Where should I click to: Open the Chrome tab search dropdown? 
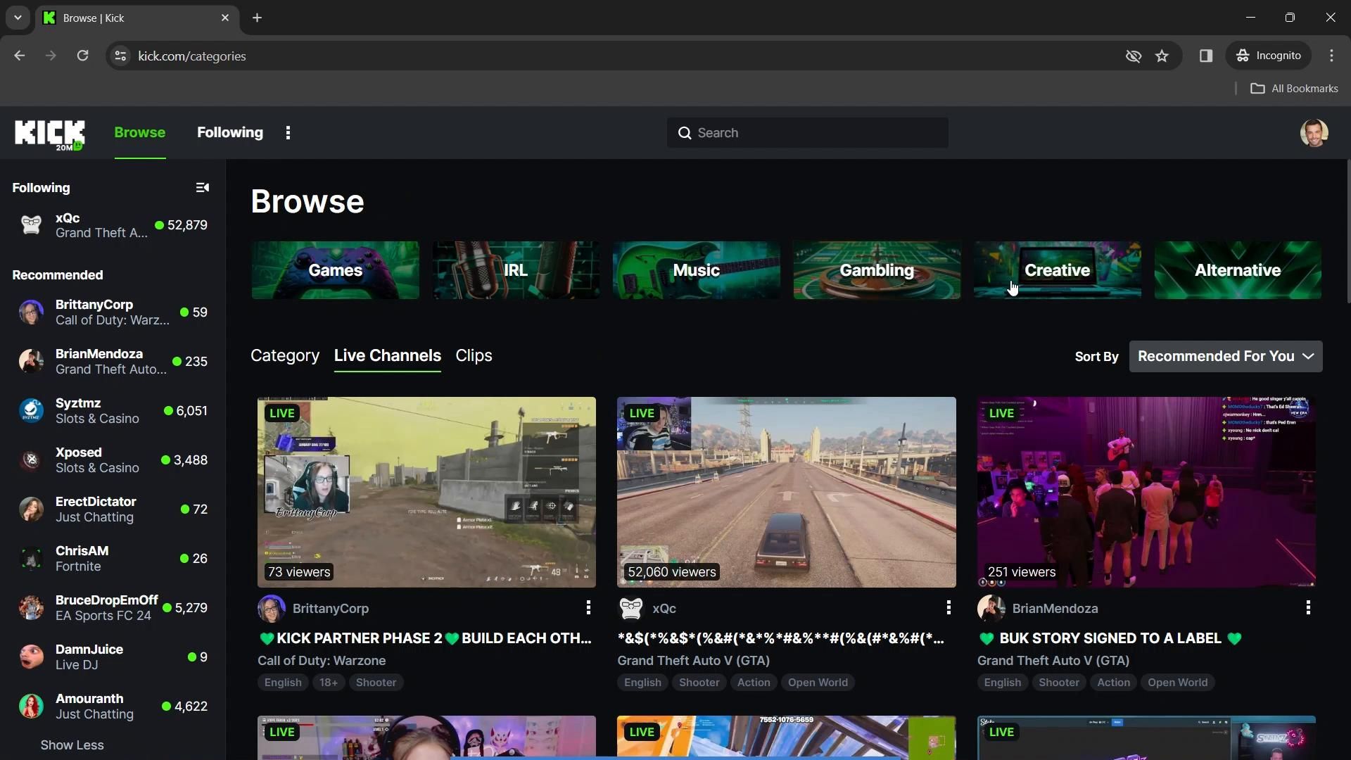pyautogui.click(x=18, y=18)
